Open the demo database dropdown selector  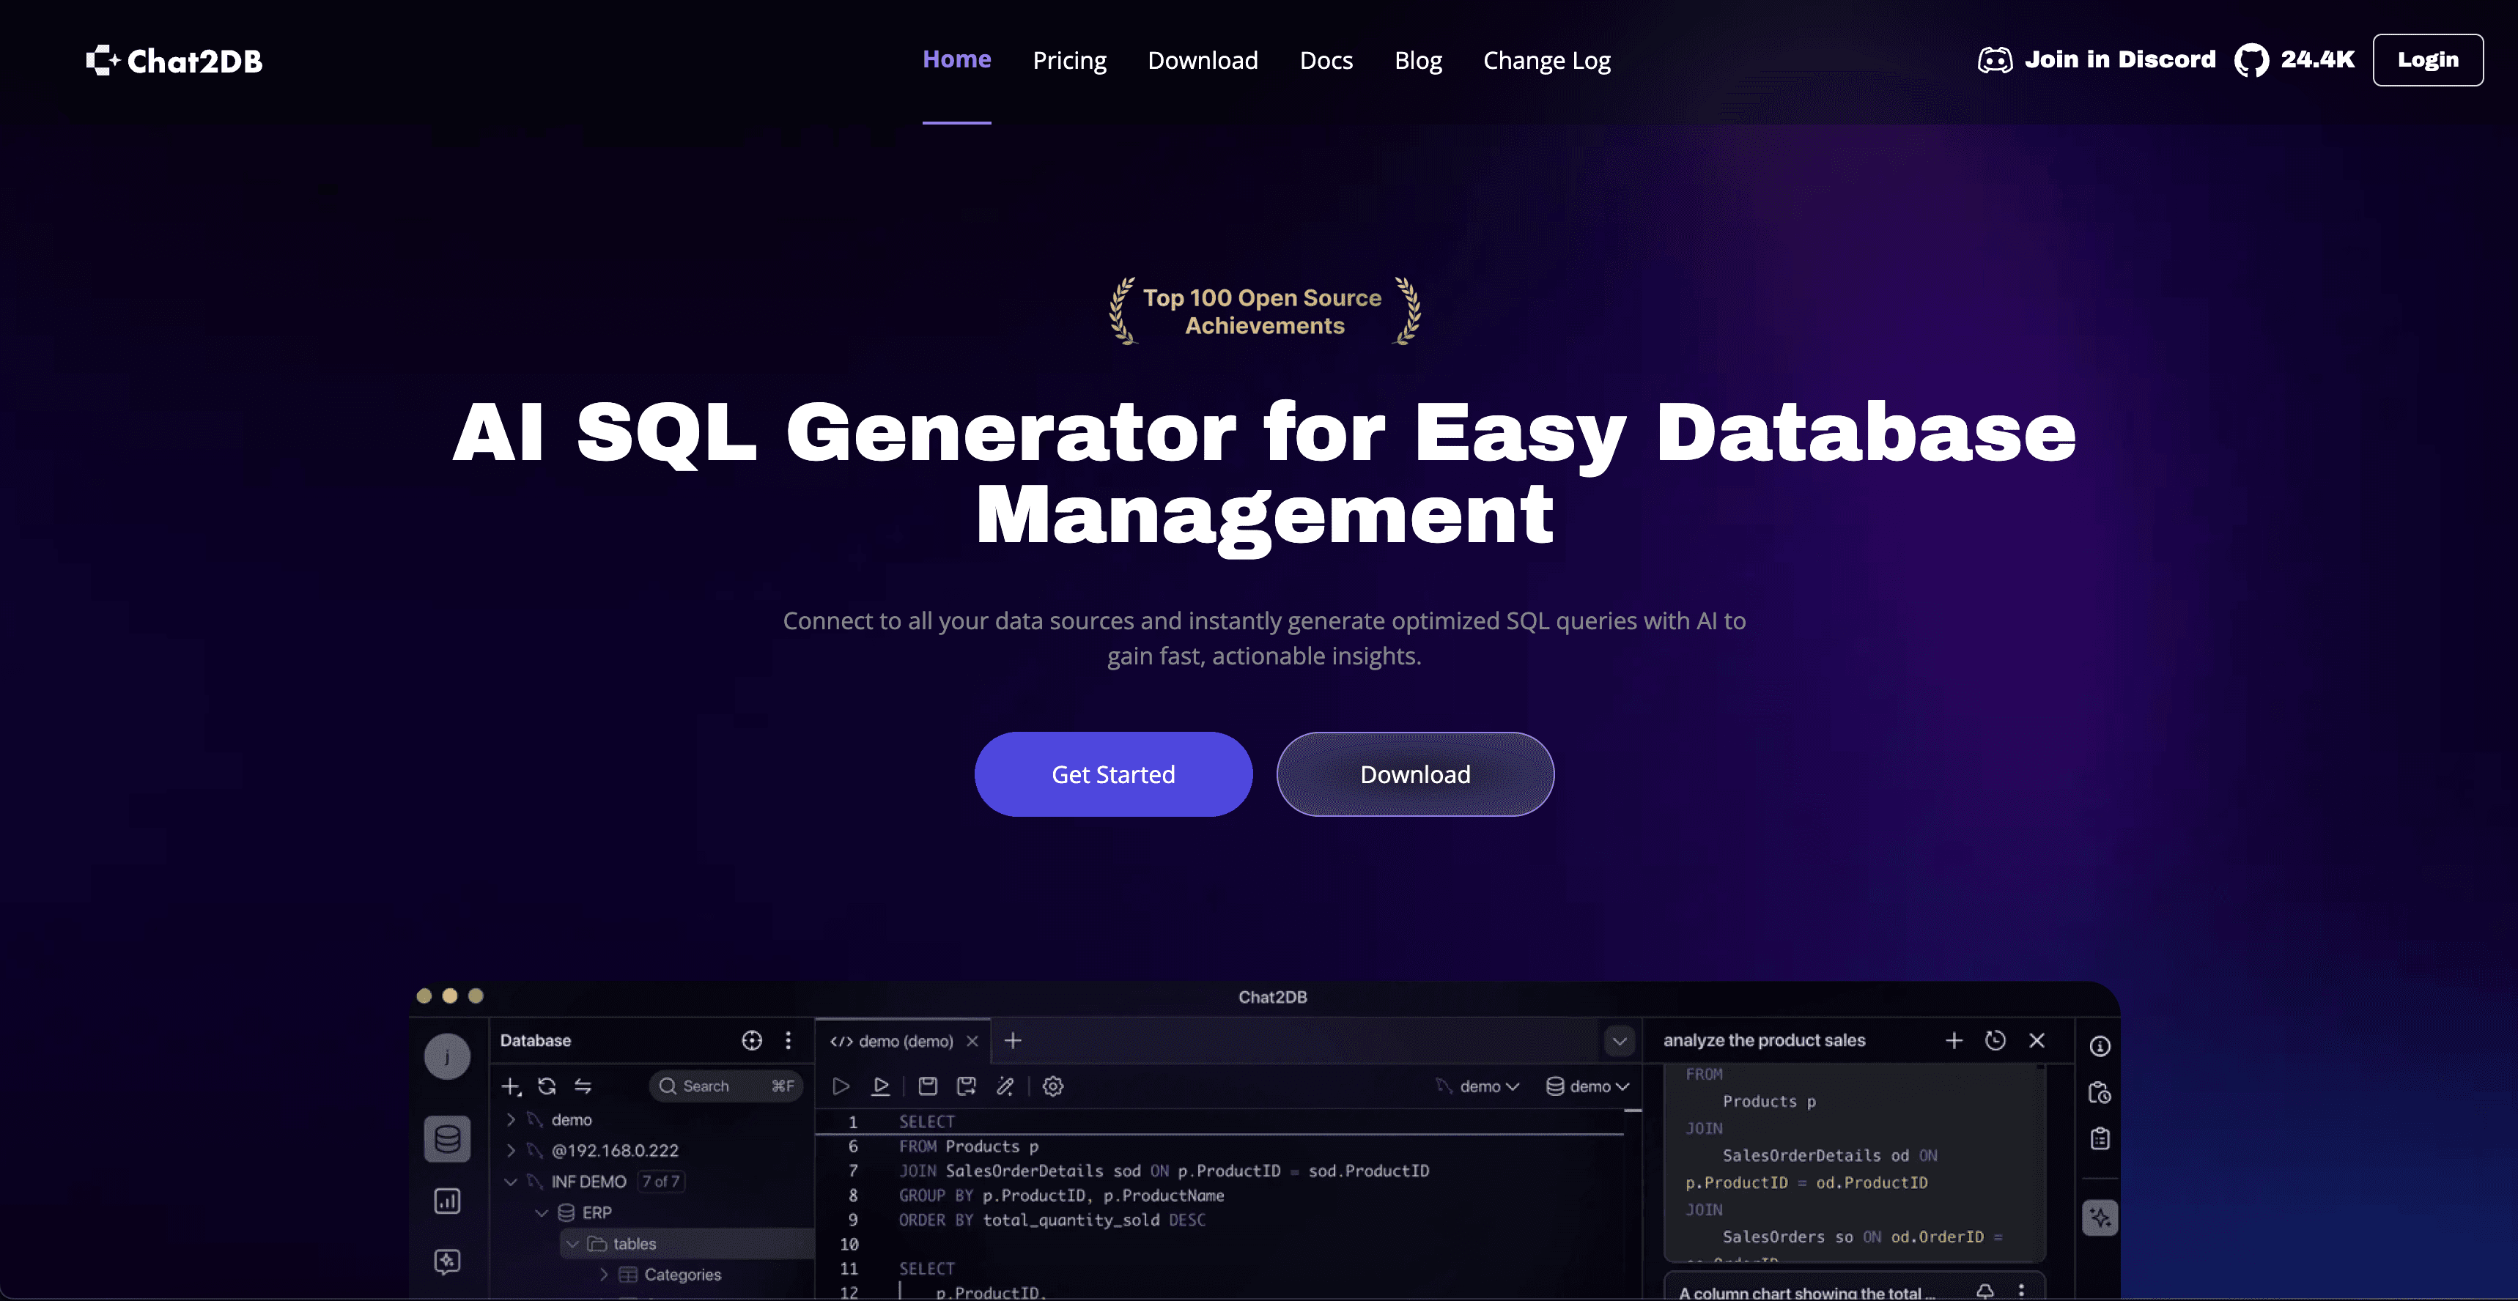click(1587, 1086)
